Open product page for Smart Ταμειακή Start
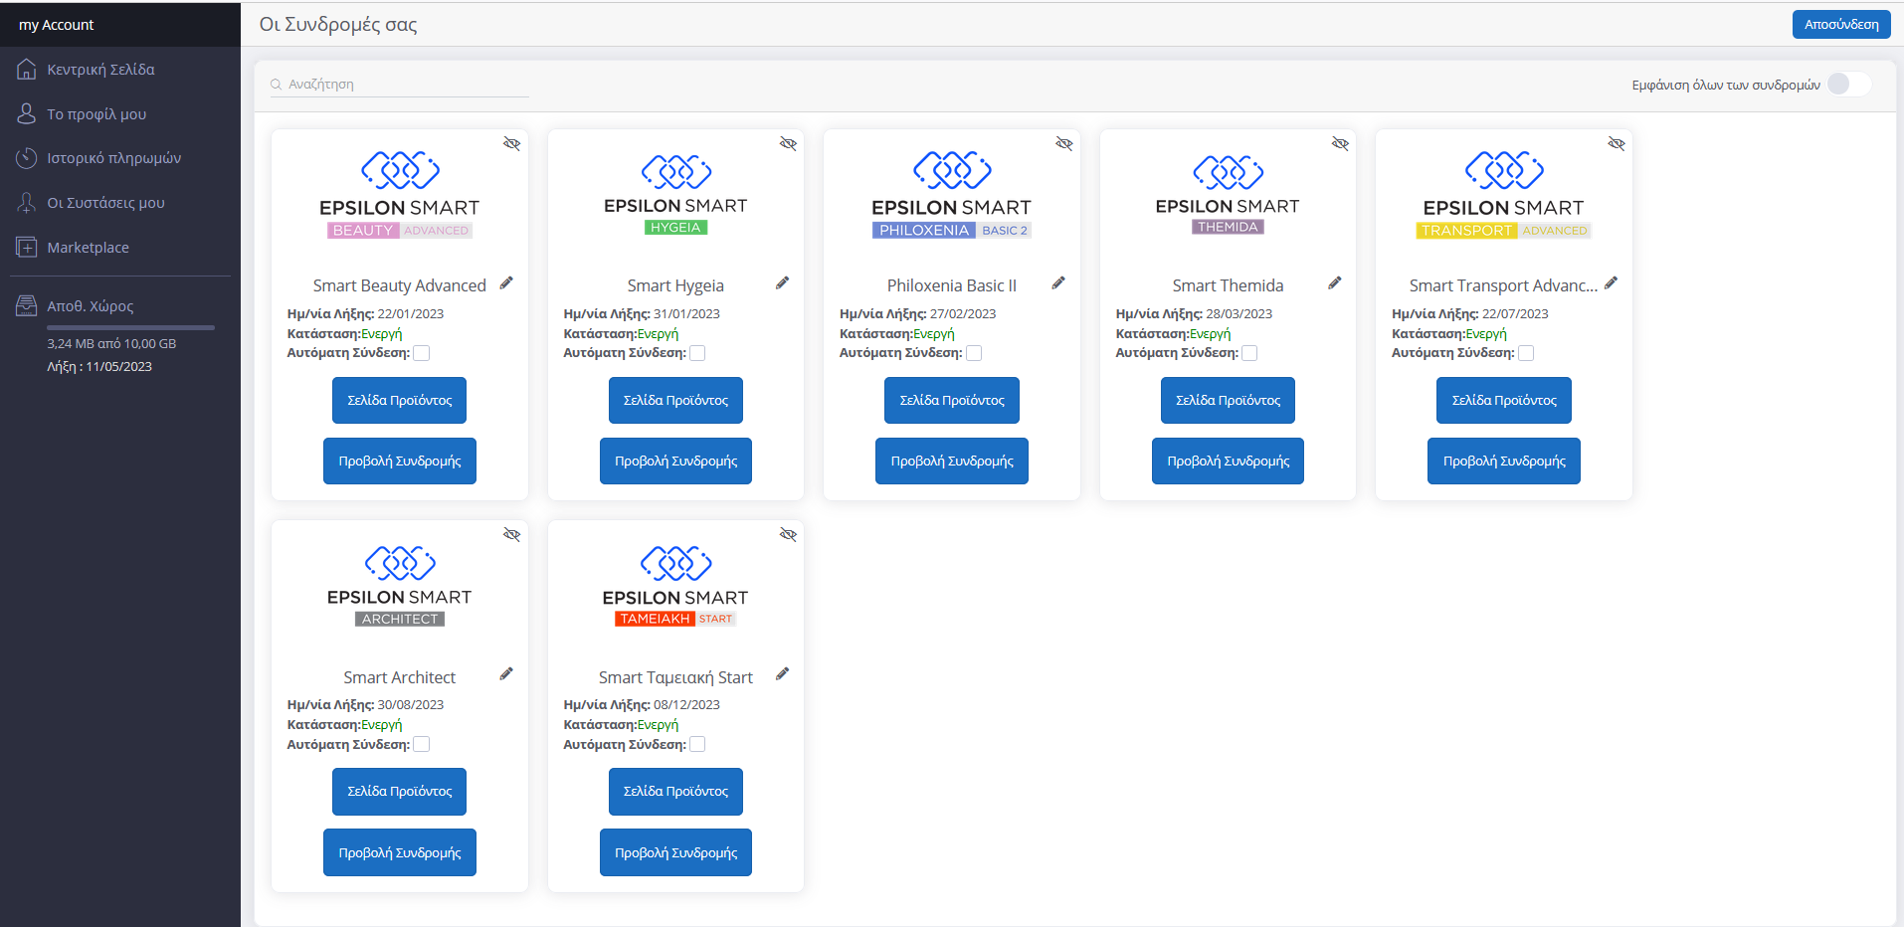1904x927 pixels. 675,792
